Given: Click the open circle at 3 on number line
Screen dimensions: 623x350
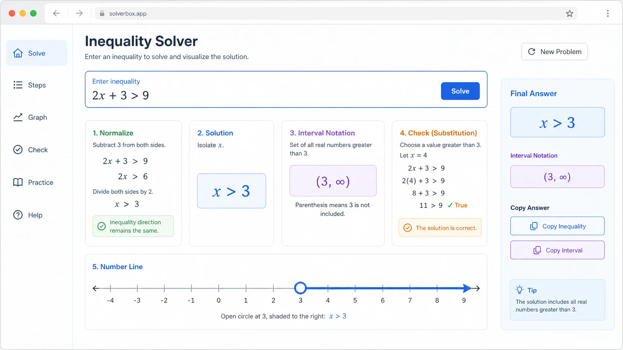Looking at the screenshot, I should [300, 288].
